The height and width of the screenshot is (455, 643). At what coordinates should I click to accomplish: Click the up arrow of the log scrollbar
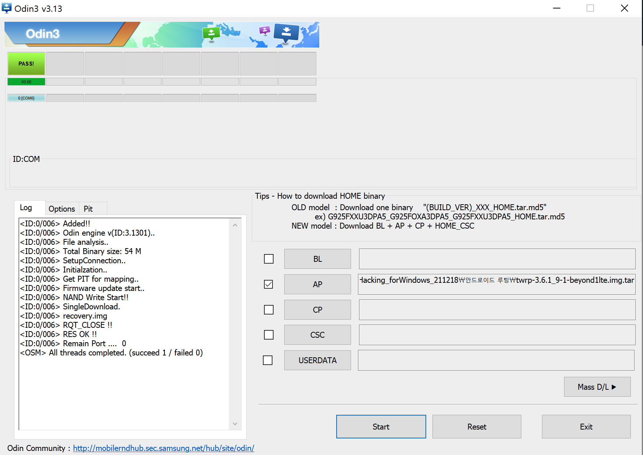pyautogui.click(x=235, y=225)
